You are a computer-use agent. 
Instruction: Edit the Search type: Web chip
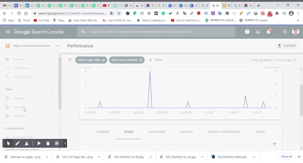click(91, 60)
